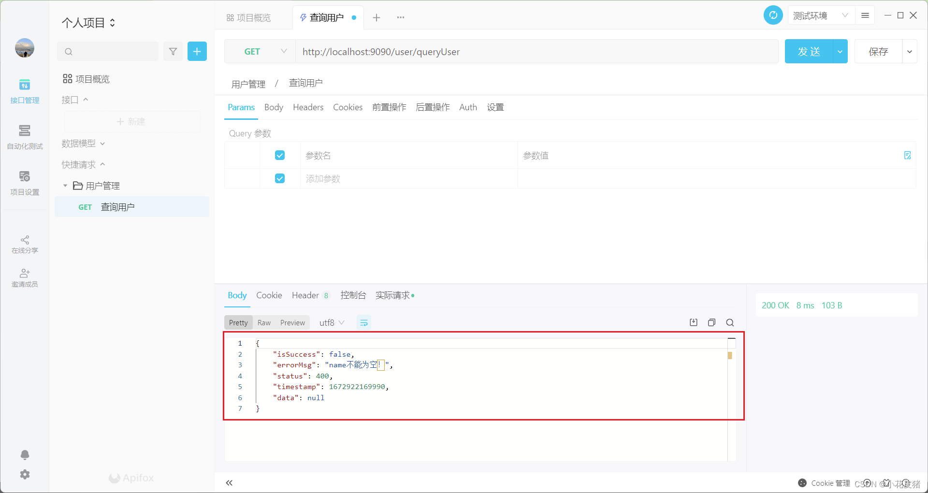Open the save button dropdown arrow
Image resolution: width=928 pixels, height=493 pixels.
coord(910,51)
